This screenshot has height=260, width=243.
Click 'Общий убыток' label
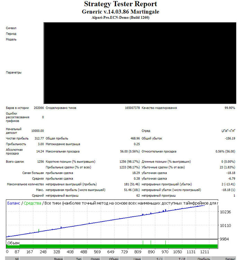coord(152,138)
